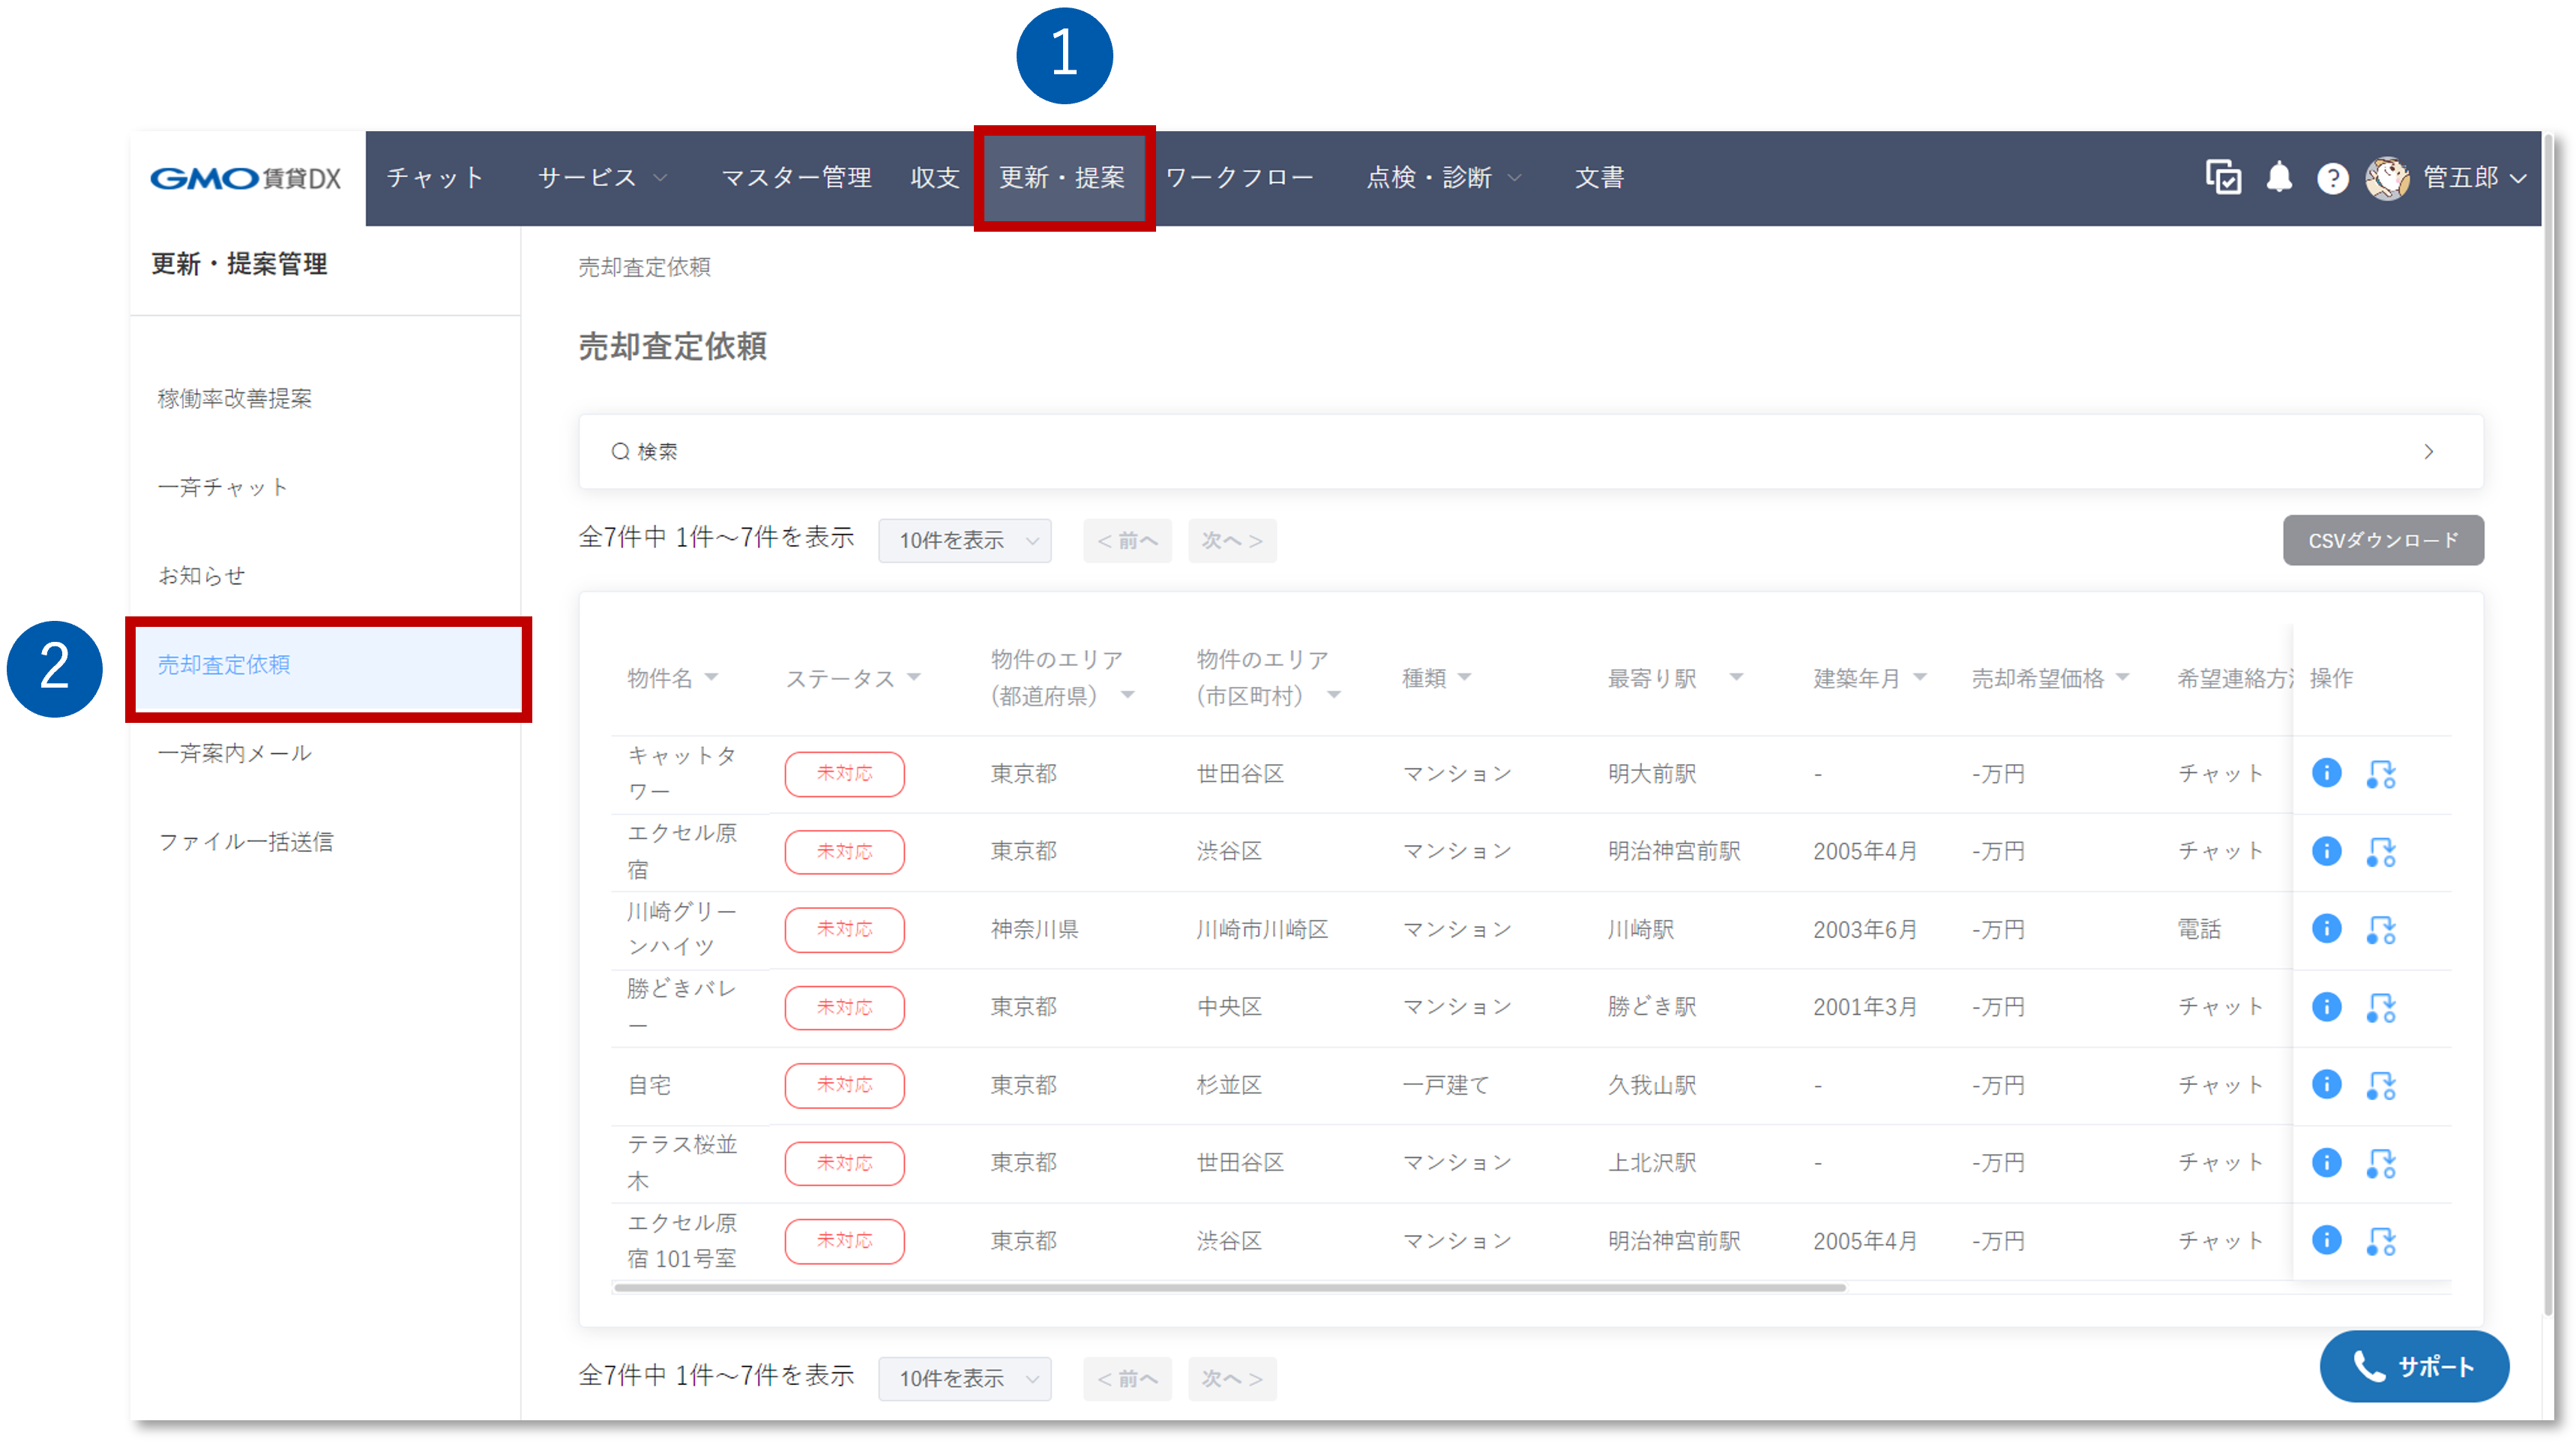Open the ステータス column sort dropdown
2576x1442 pixels.
[x=913, y=677]
